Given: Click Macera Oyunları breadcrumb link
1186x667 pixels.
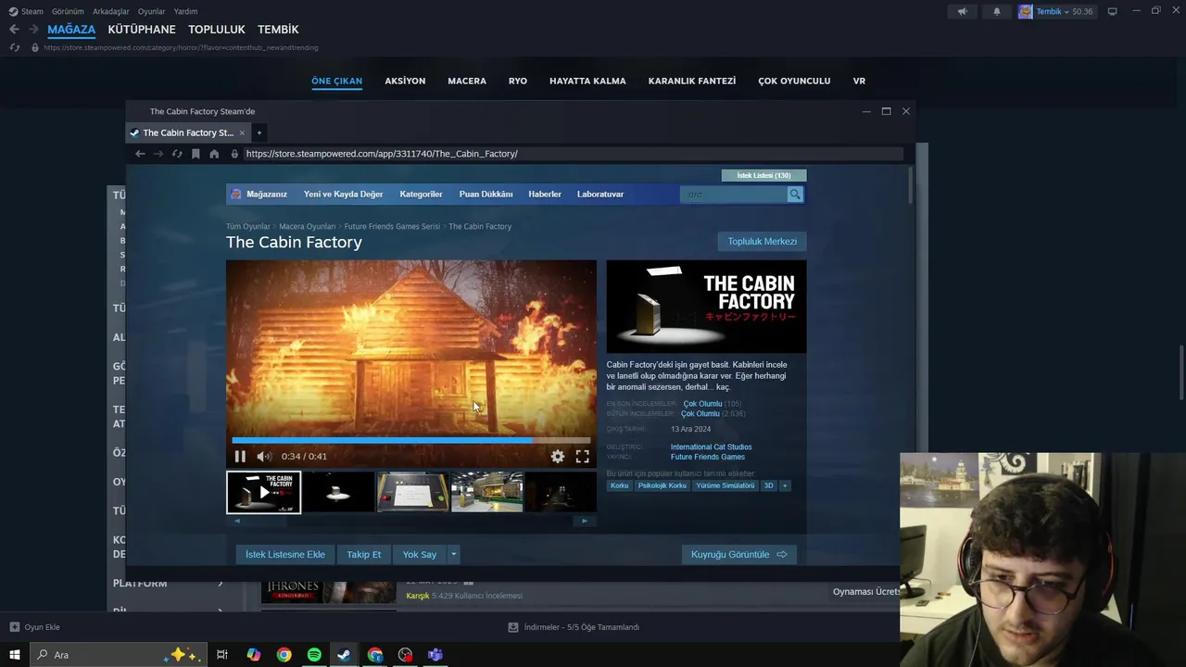Looking at the screenshot, I should [308, 226].
